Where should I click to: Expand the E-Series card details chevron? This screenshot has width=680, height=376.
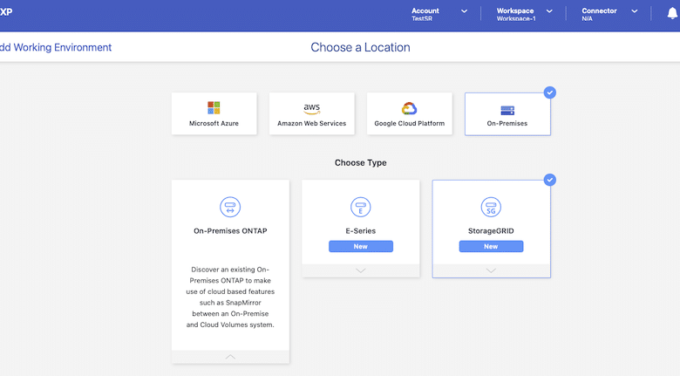click(x=360, y=270)
